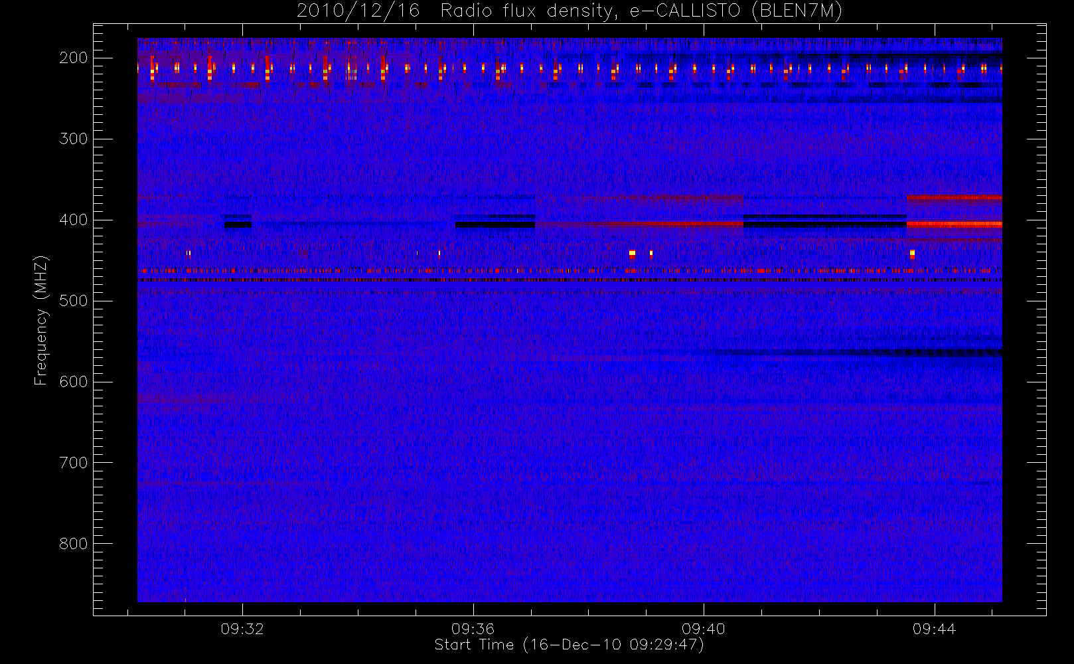Click the 09:36 time tick label
This screenshot has width=1074, height=664.
pos(473,629)
